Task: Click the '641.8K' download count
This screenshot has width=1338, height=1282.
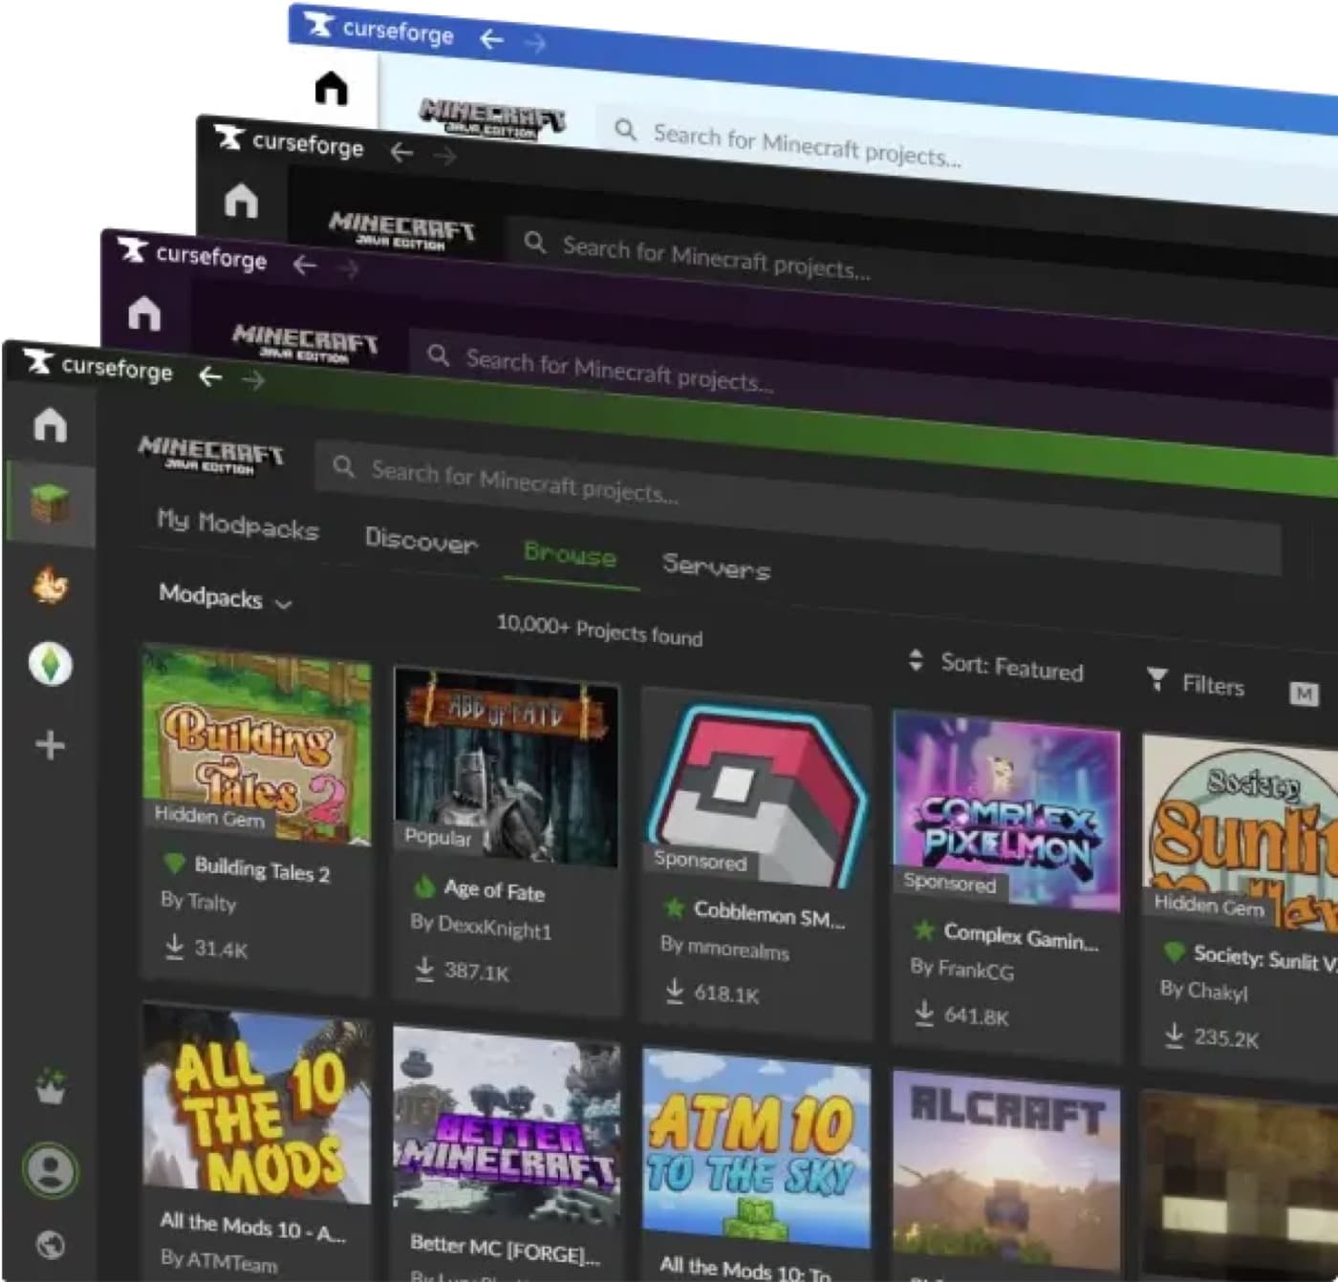Action: [x=976, y=1015]
